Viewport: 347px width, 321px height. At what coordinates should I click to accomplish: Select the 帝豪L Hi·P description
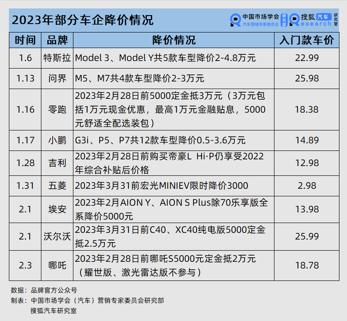coord(169,163)
